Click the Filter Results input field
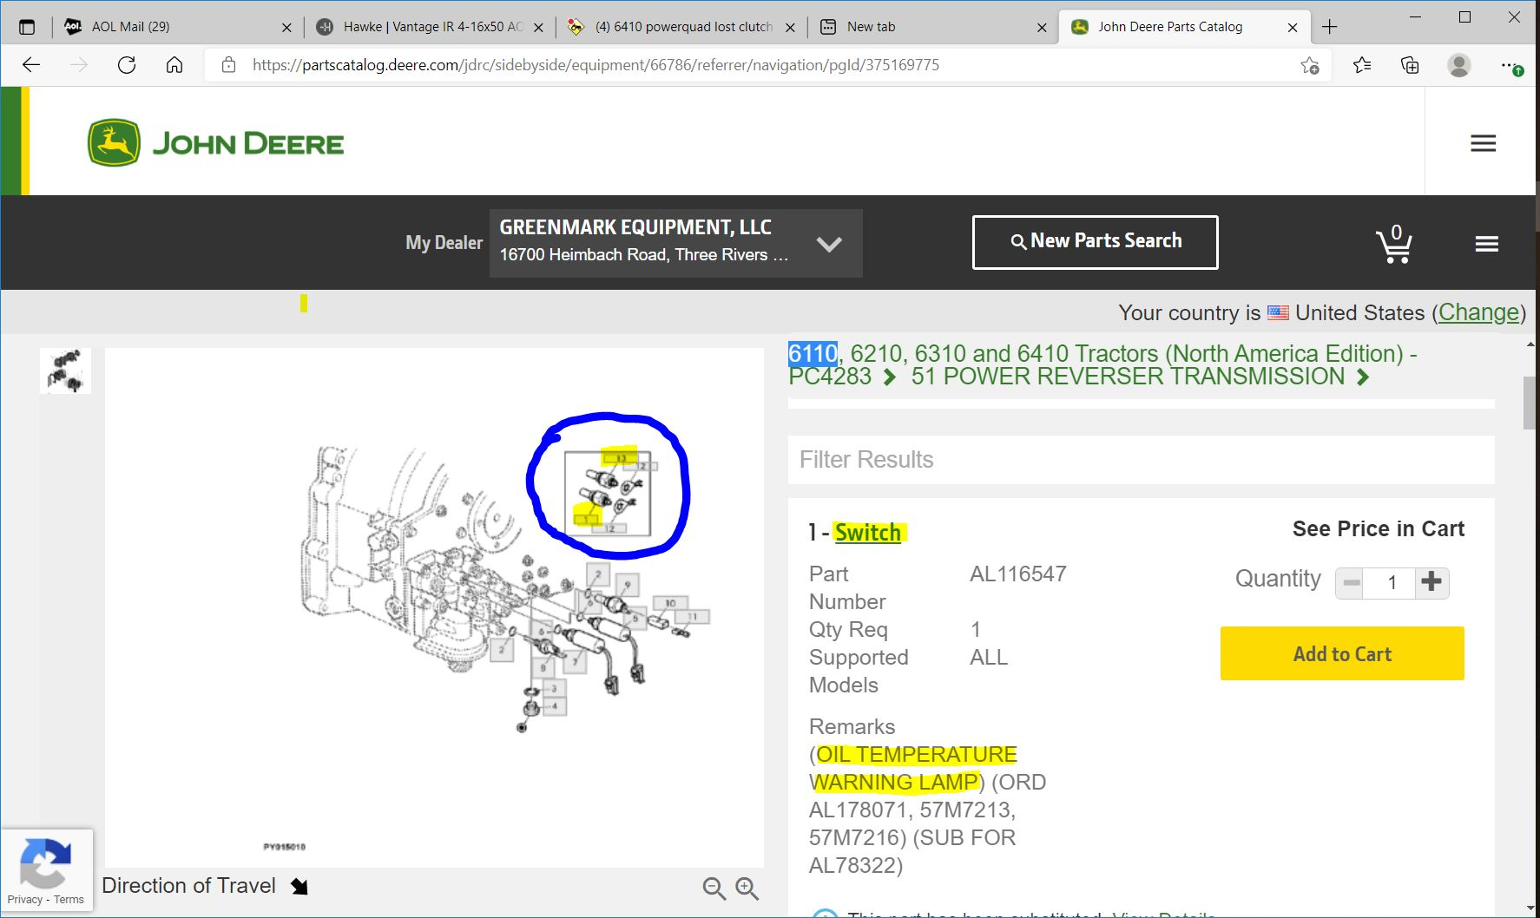 (x=1141, y=459)
